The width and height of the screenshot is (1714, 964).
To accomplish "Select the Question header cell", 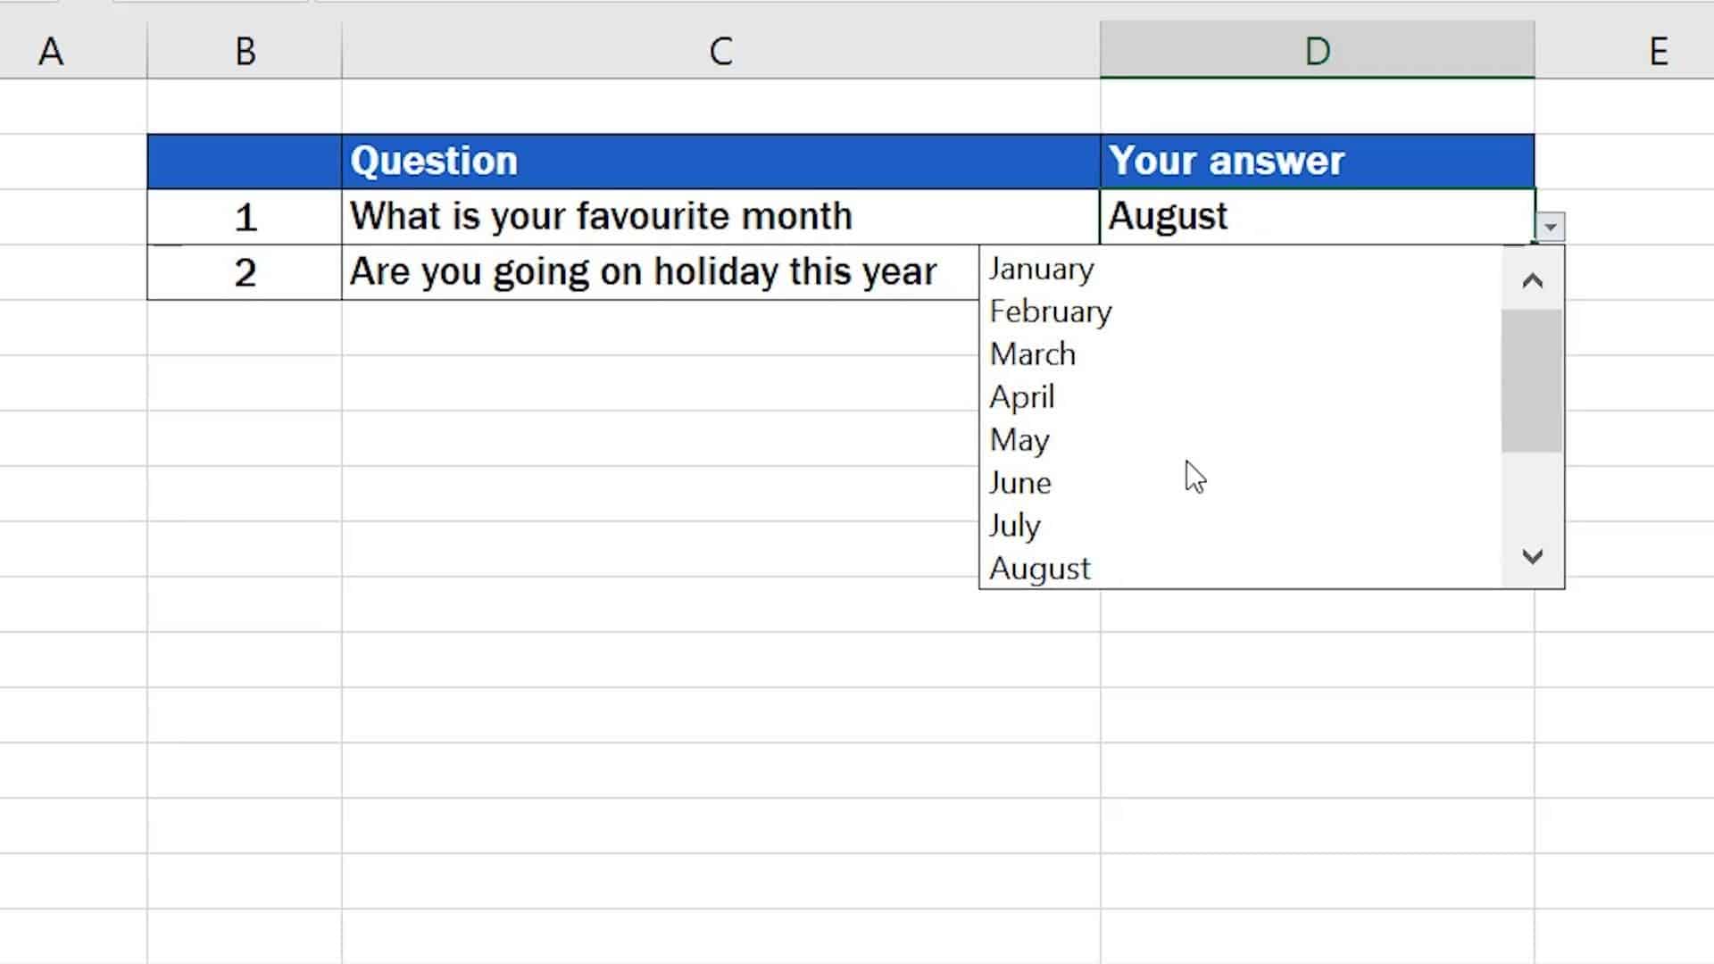I will pos(720,161).
